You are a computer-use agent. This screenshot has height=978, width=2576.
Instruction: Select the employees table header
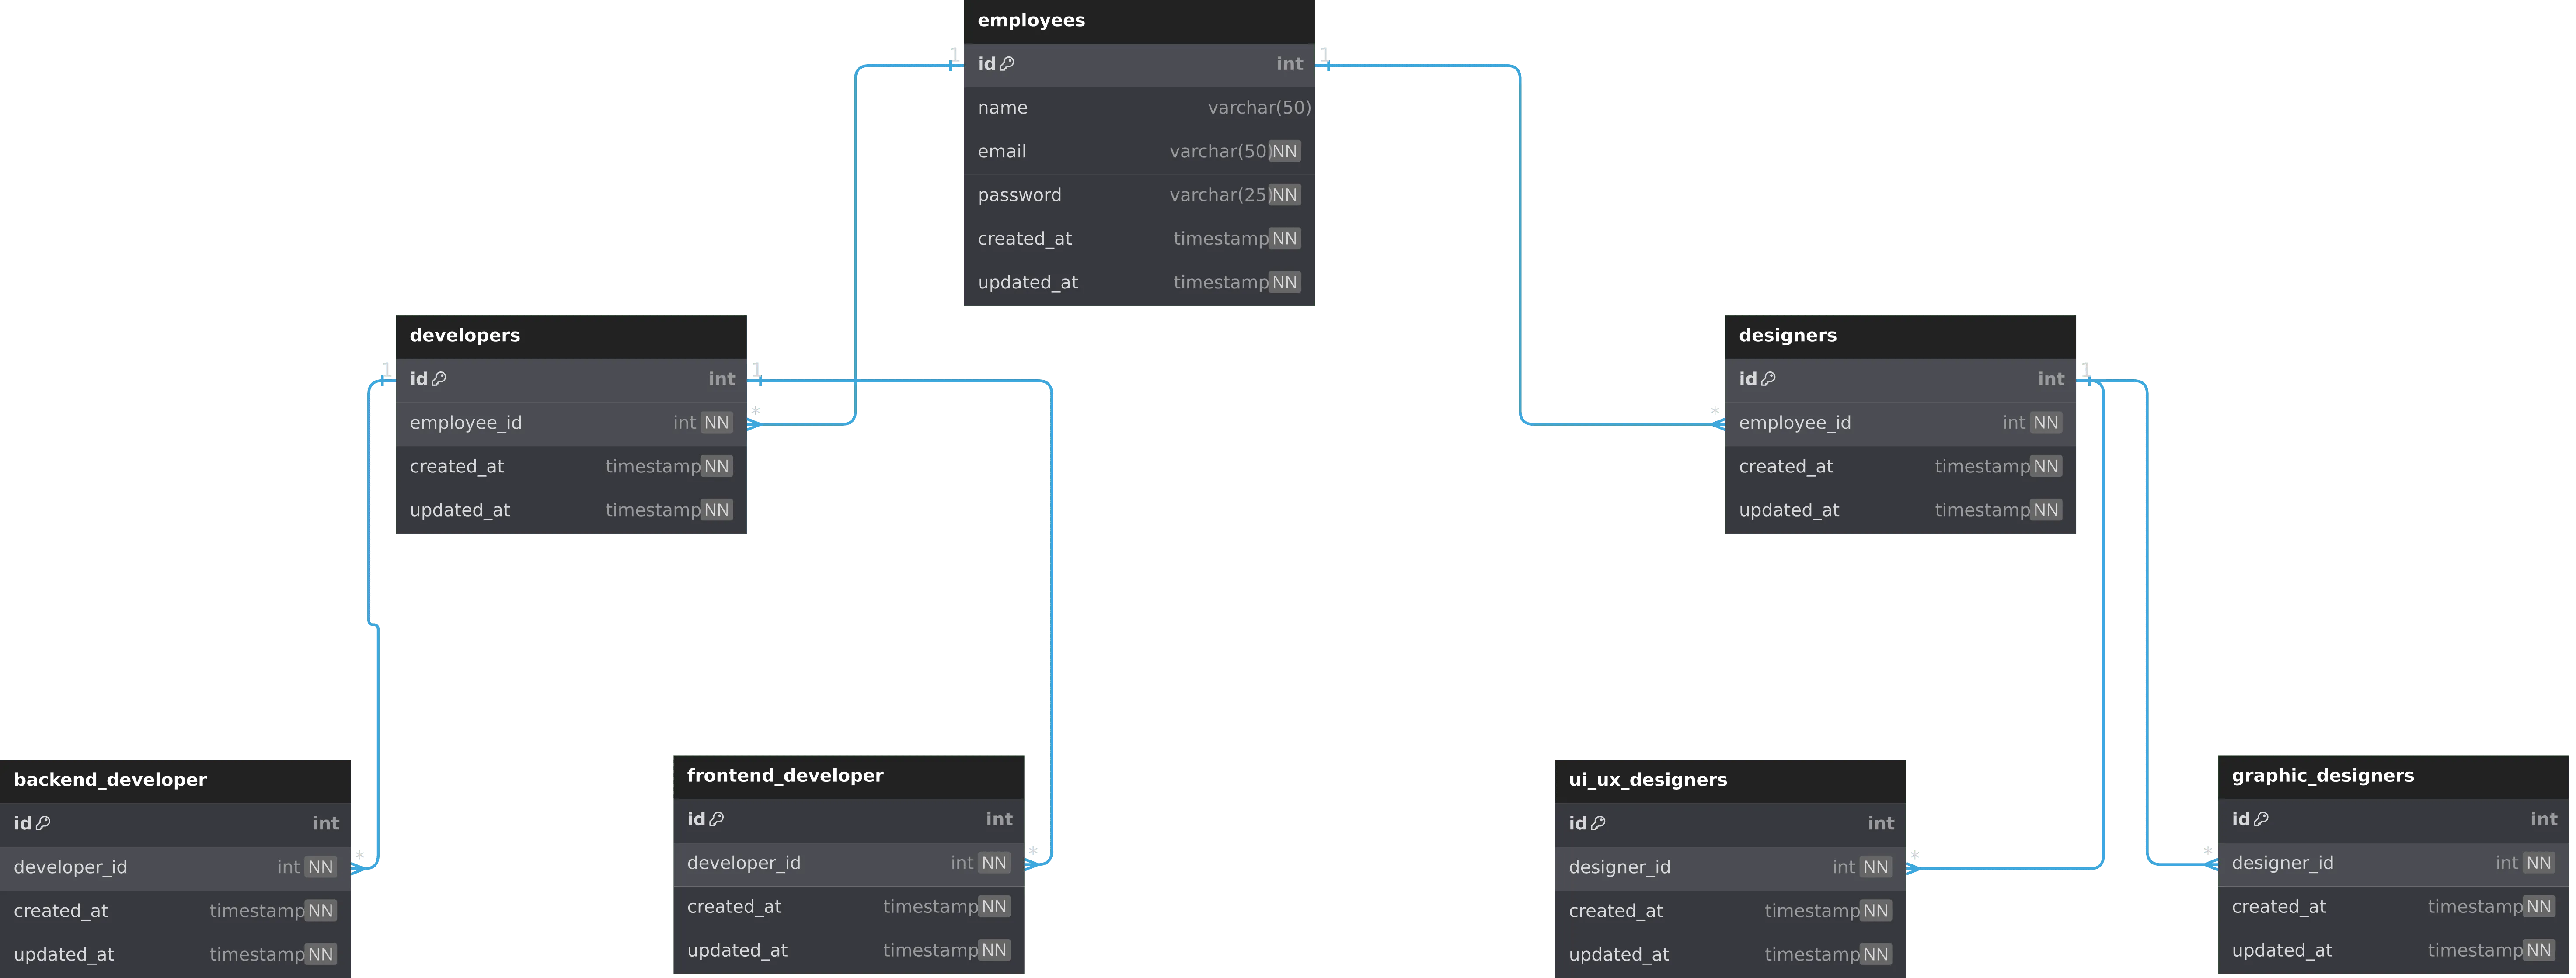click(x=1138, y=21)
